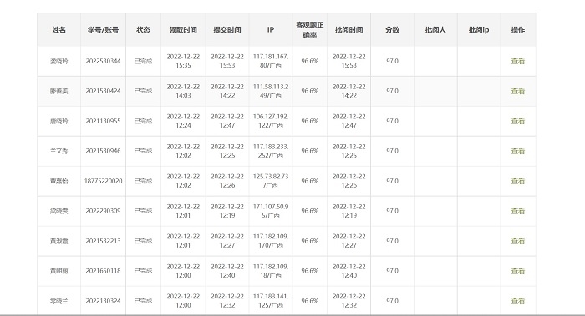View record of student 2021532213

(x=518, y=241)
